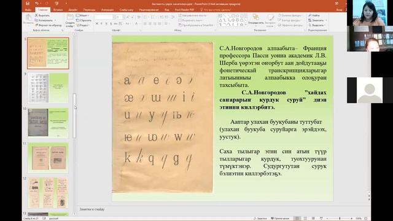The height and width of the screenshot is (221, 393).
Task: Open the font name combo box
Action: [104, 17]
